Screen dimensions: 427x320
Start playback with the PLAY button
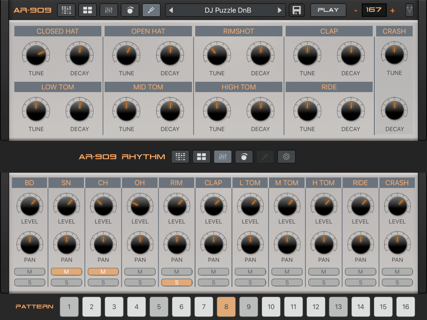[328, 10]
